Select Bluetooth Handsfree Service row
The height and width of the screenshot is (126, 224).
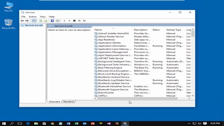point(114,86)
